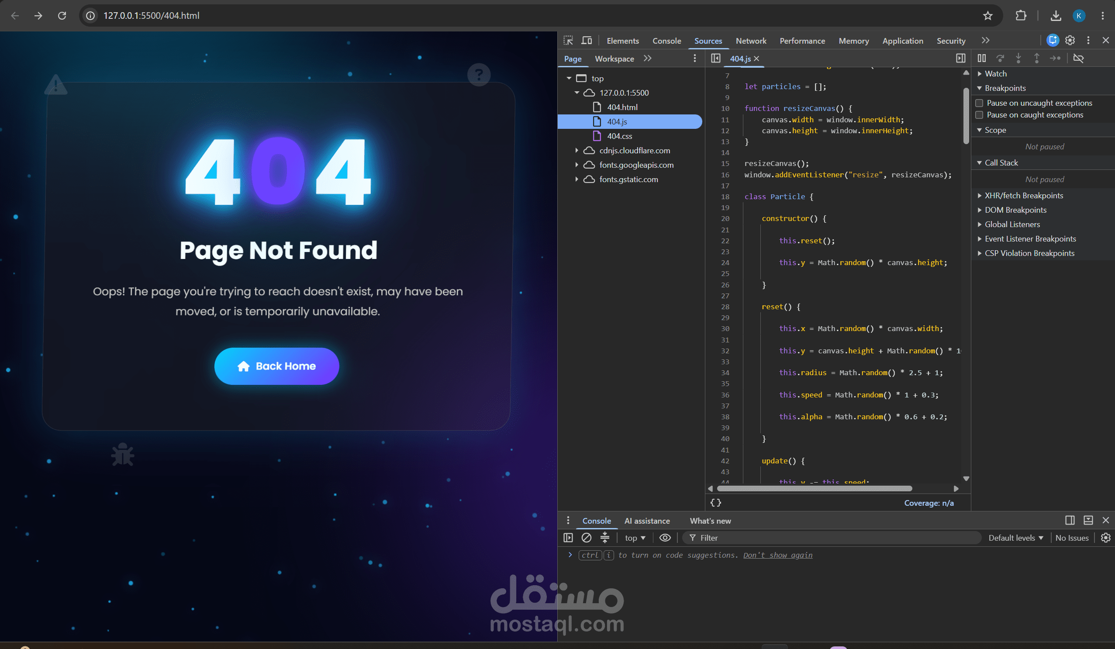Open the Performance tab
Screen dimensions: 1115x649
802,41
